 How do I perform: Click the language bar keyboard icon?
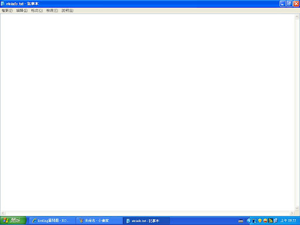(x=241, y=221)
